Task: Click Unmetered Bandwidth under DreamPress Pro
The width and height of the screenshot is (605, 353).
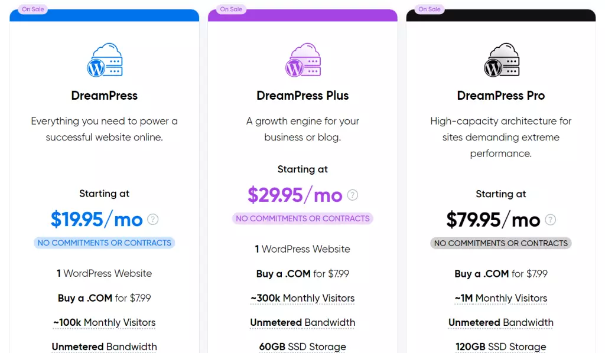Action: 501,322
